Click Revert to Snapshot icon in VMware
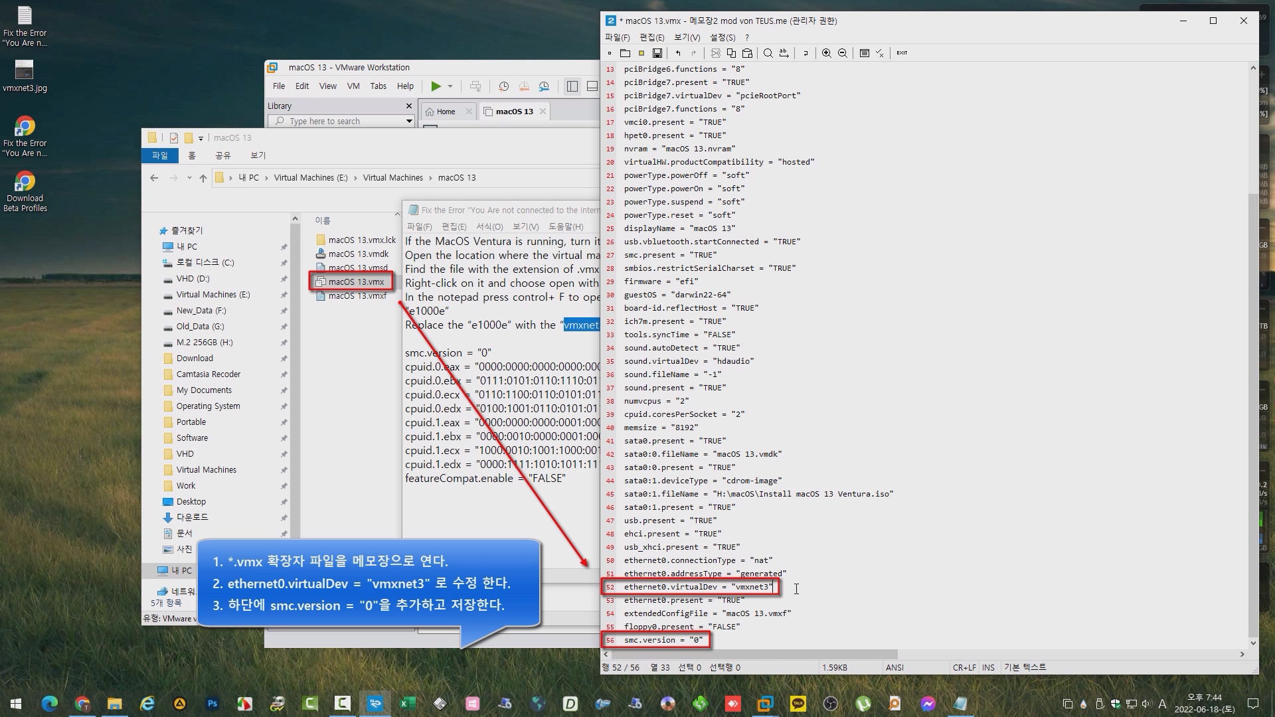1275x717 pixels. coord(524,86)
